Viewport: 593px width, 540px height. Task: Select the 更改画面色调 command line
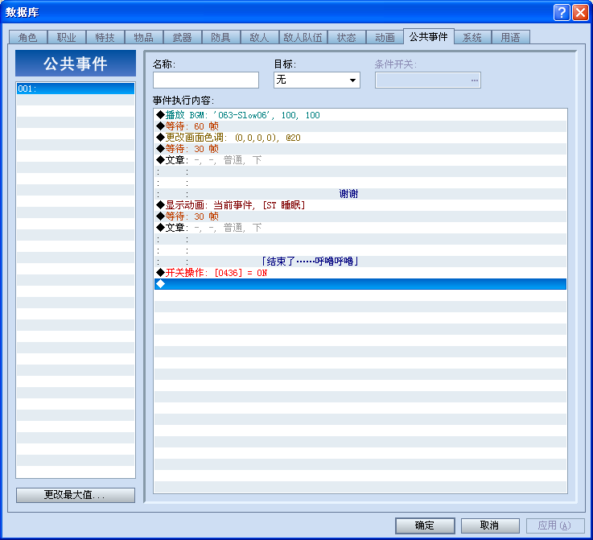(360, 138)
